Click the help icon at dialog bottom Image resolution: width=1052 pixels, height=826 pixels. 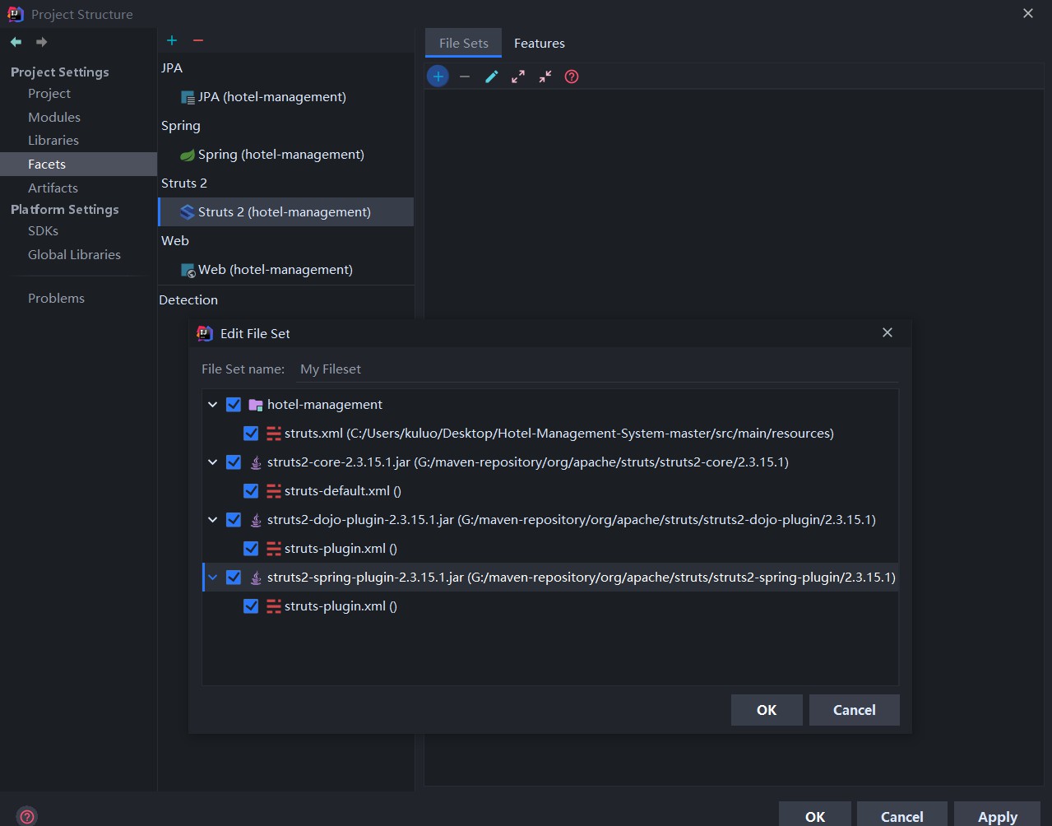pyautogui.click(x=27, y=816)
